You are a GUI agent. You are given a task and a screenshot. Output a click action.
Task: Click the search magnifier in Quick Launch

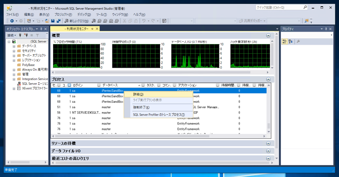coord(305,7)
